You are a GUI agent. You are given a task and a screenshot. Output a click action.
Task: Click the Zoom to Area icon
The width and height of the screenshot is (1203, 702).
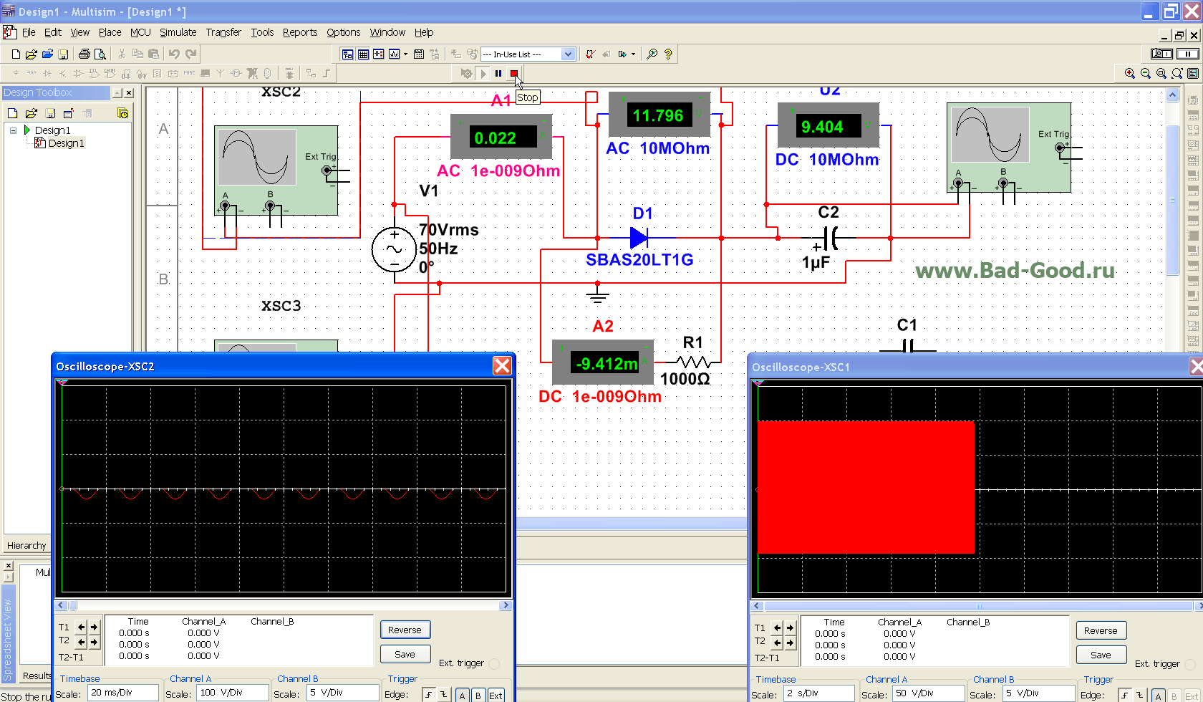1161,73
